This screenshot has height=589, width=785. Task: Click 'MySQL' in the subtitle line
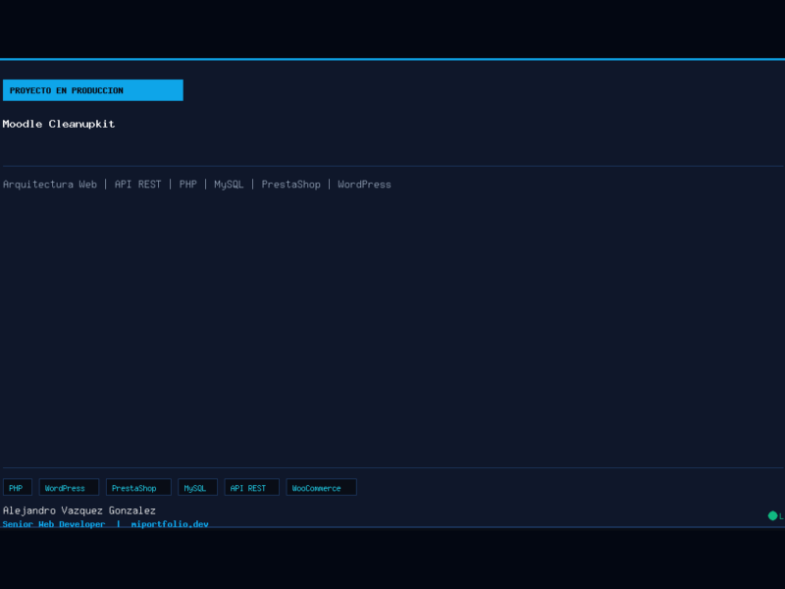pos(229,185)
